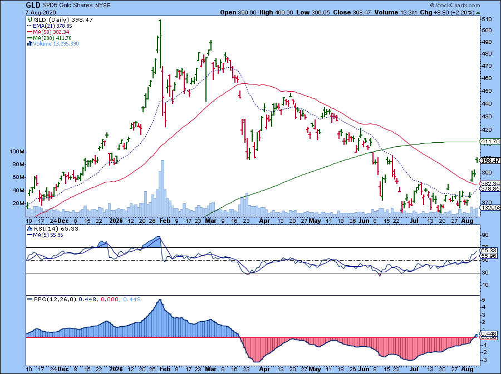The height and width of the screenshot is (374, 501).
Task: Click the GLD ticker symbol title
Action: tap(33, 5)
